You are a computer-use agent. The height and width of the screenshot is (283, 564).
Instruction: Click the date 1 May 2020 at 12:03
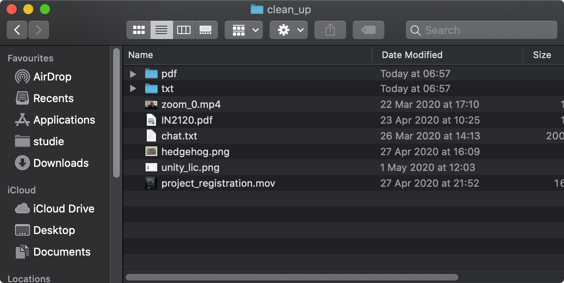click(x=428, y=168)
